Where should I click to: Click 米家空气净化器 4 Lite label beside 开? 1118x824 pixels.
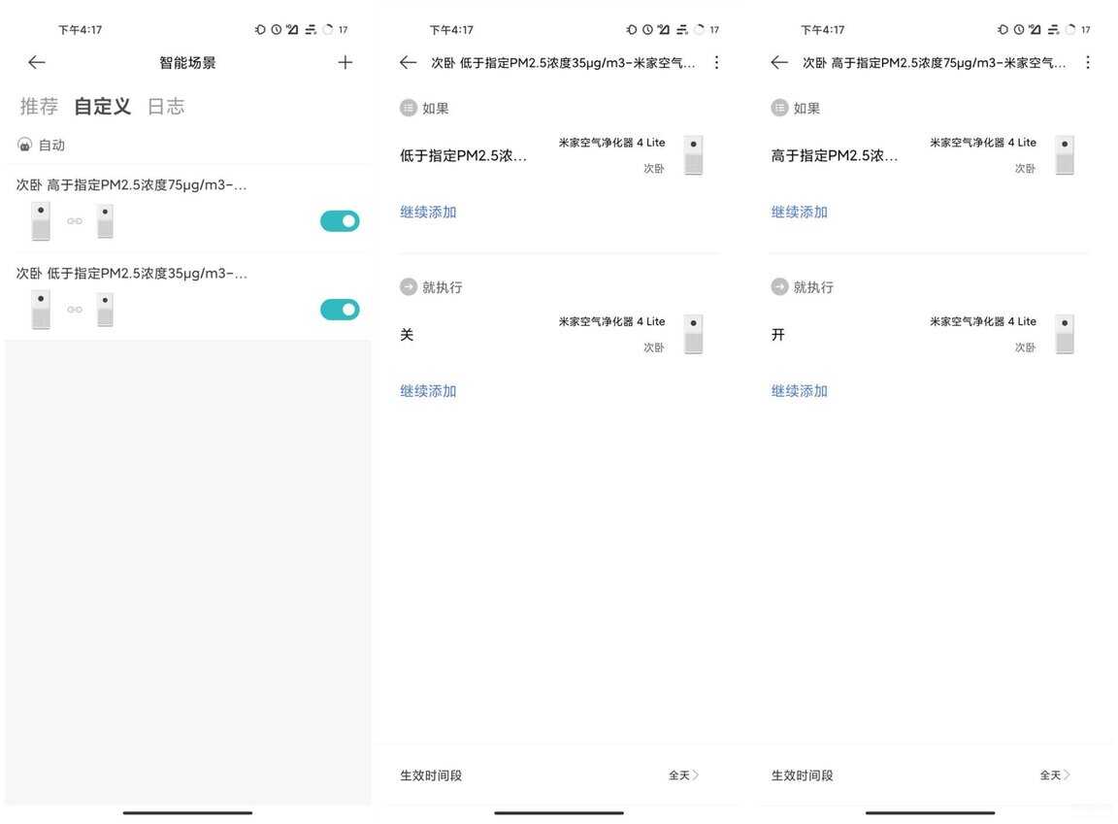coord(983,321)
